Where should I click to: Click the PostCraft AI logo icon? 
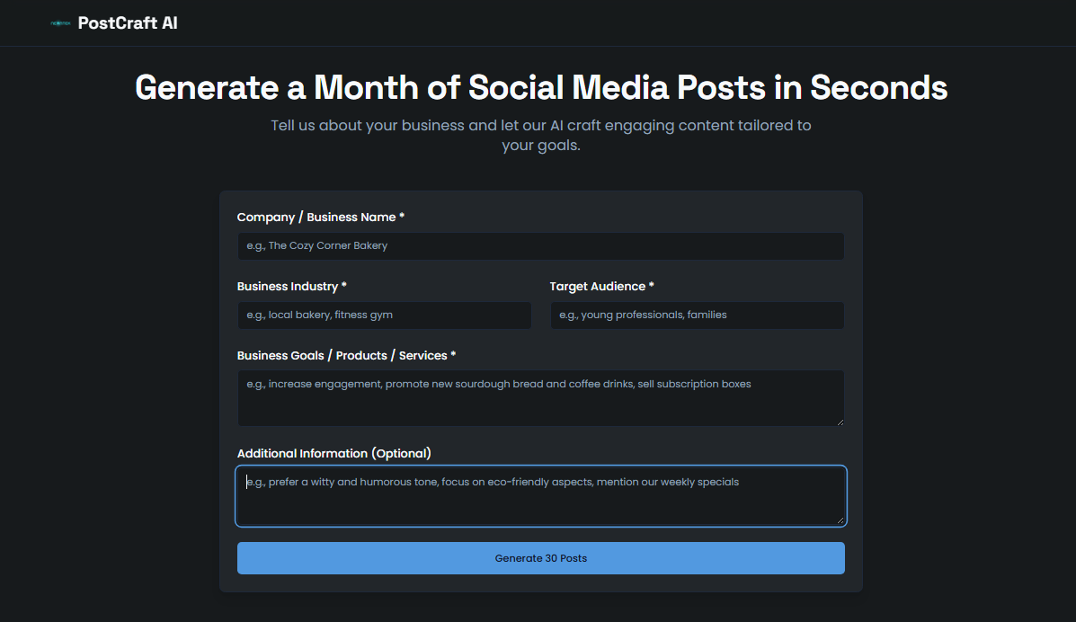tap(60, 23)
